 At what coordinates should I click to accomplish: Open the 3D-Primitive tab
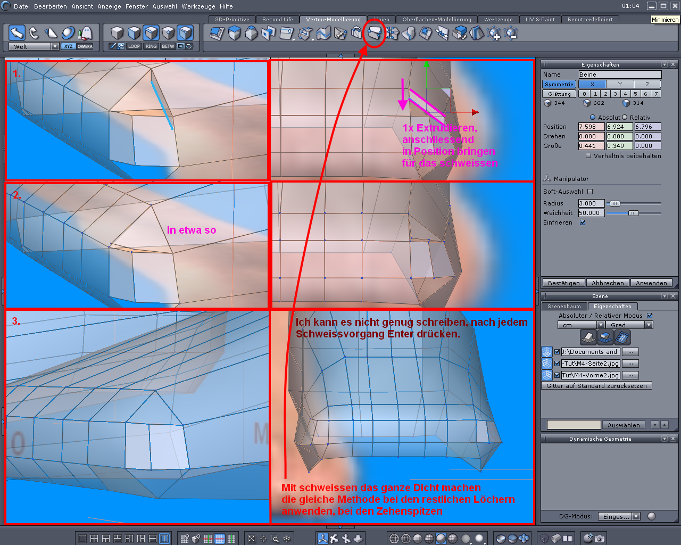click(232, 20)
